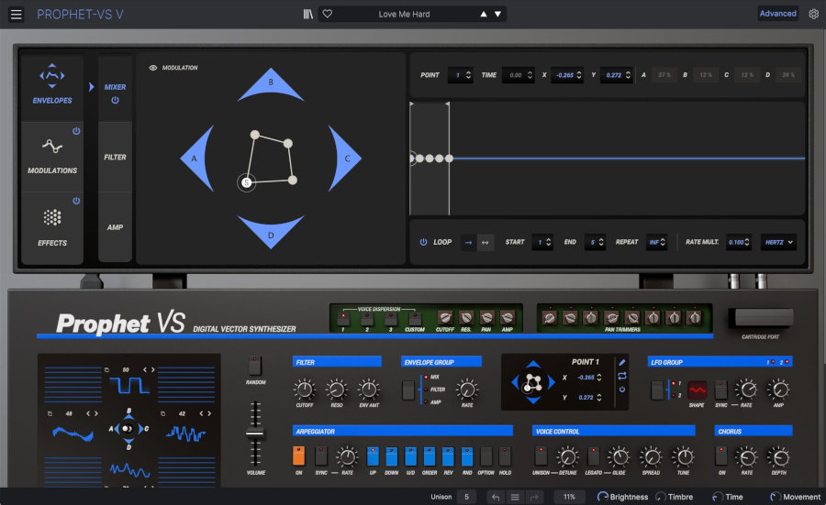Open the settings gear
The image size is (826, 505).
tap(813, 14)
